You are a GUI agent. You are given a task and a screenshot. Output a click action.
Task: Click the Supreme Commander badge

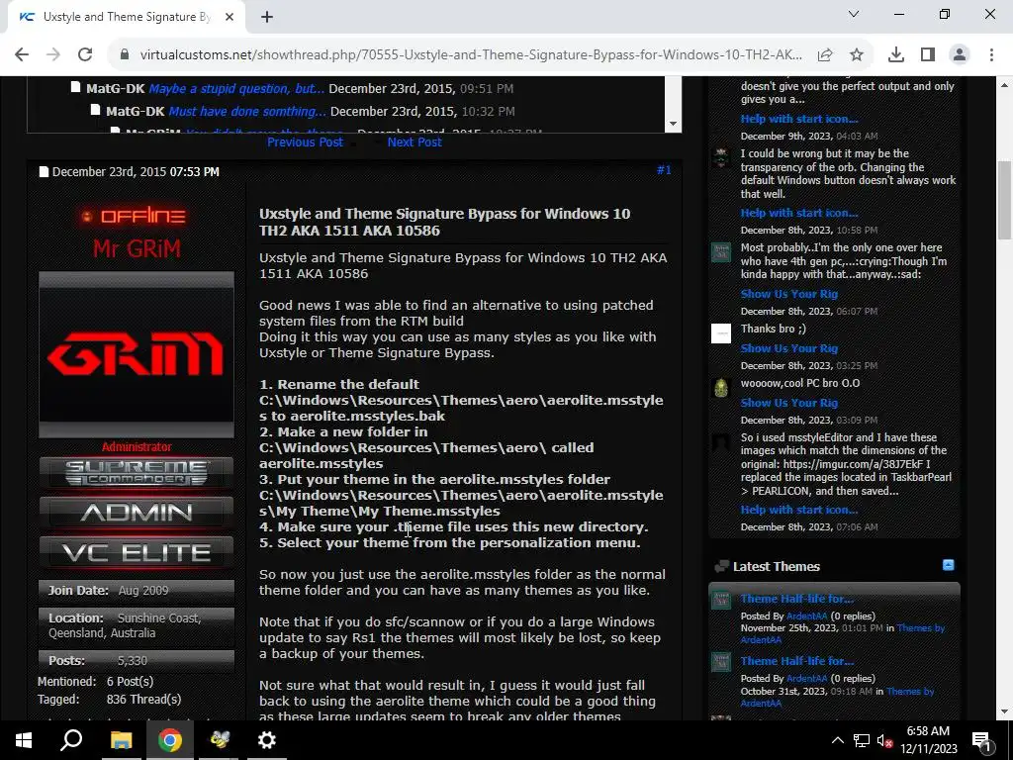[137, 474]
